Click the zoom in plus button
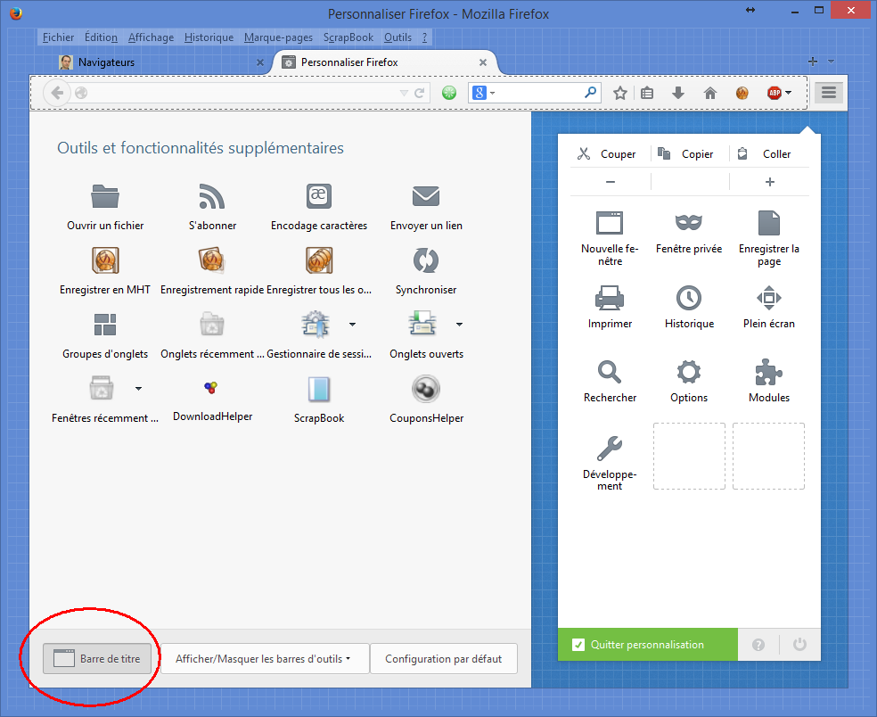The image size is (877, 717). click(x=770, y=182)
